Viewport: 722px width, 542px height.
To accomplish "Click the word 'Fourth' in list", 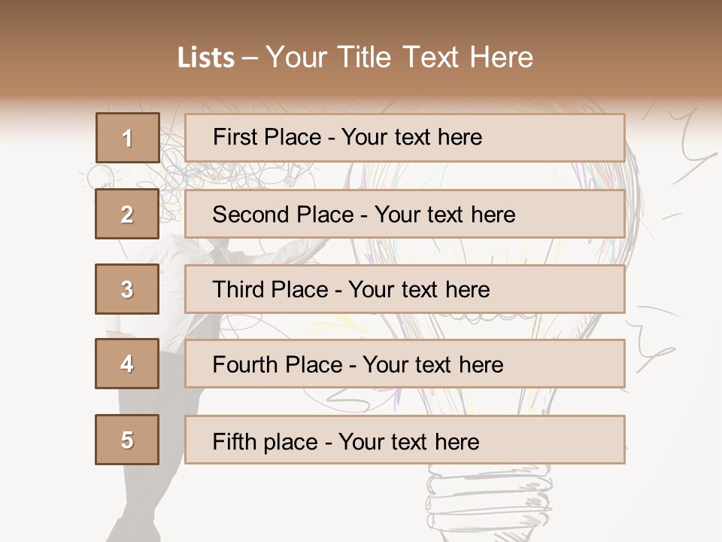I will pos(245,364).
